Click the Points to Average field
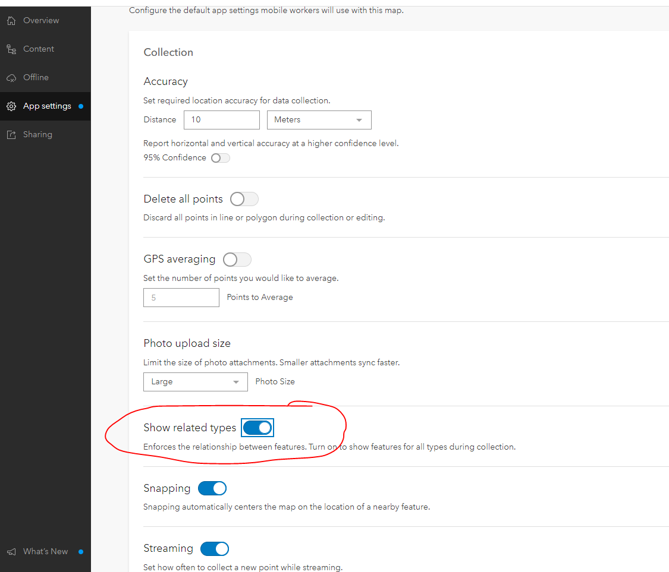Image resolution: width=669 pixels, height=572 pixels. pyautogui.click(x=181, y=298)
